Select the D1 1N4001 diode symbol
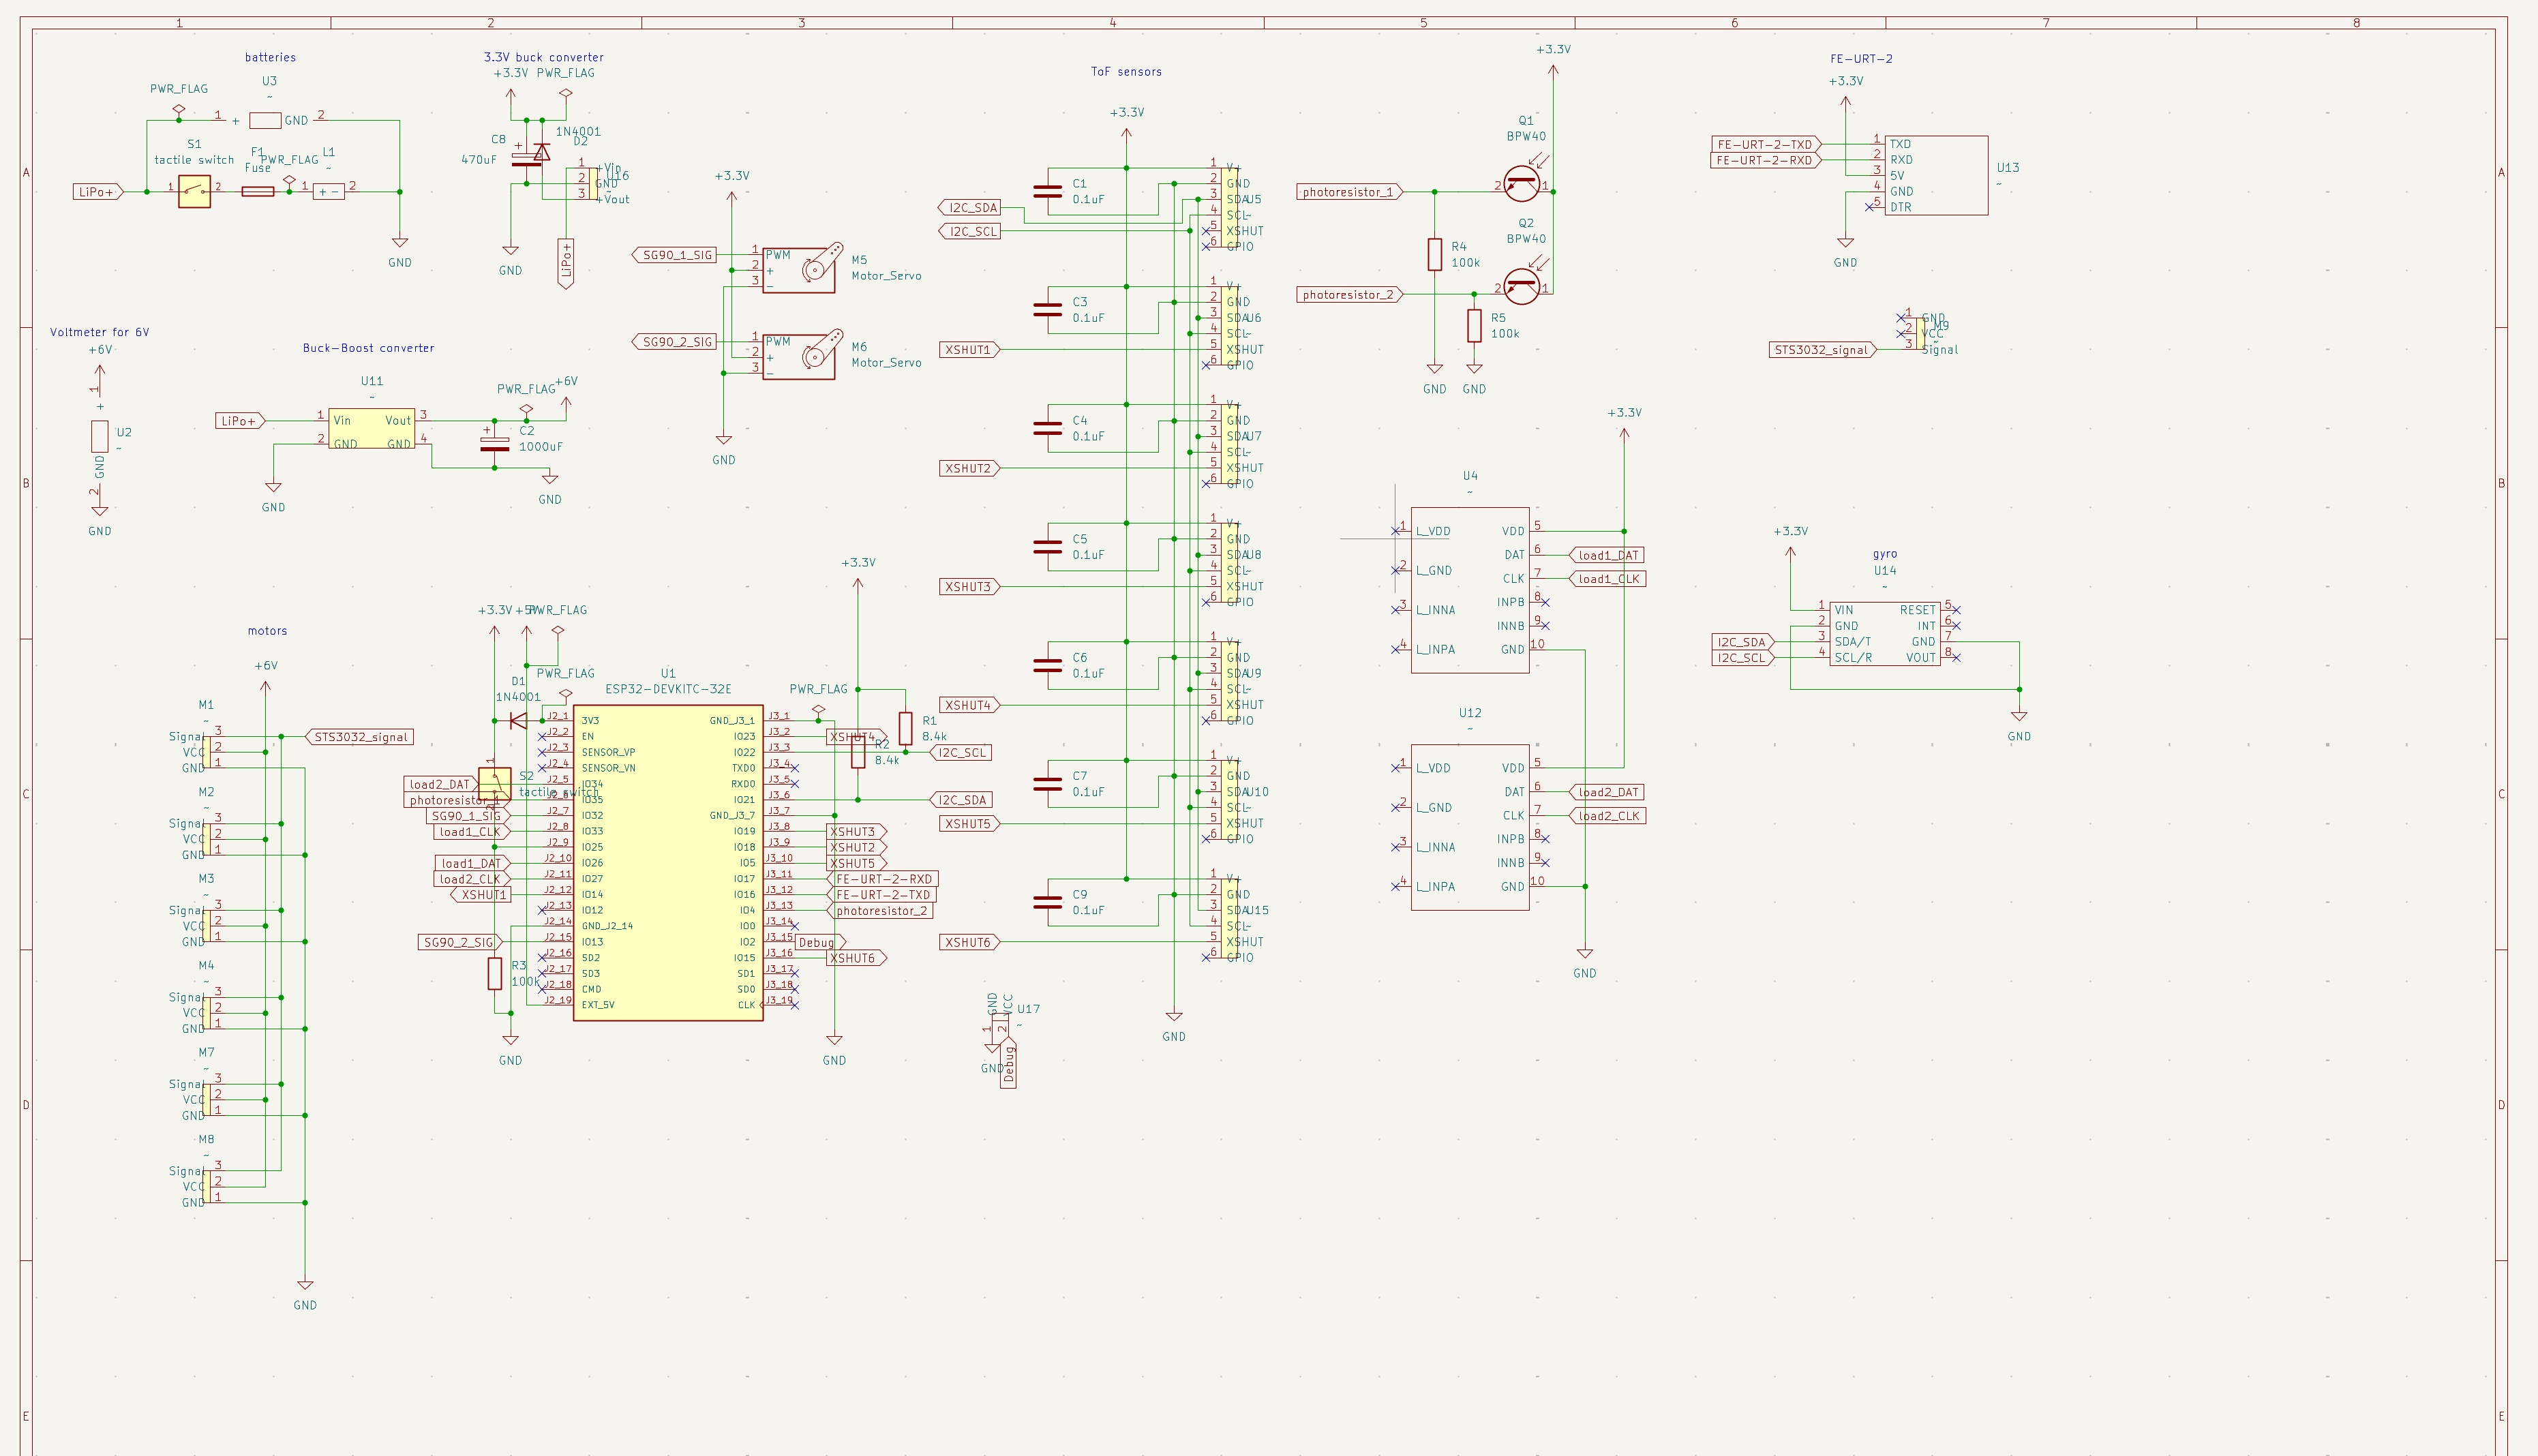The image size is (2538, 1456). [x=518, y=720]
